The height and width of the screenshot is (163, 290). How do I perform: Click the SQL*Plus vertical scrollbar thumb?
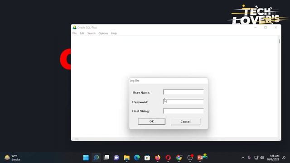[x=279, y=41]
